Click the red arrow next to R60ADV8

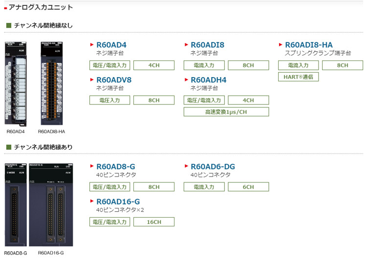point(92,80)
